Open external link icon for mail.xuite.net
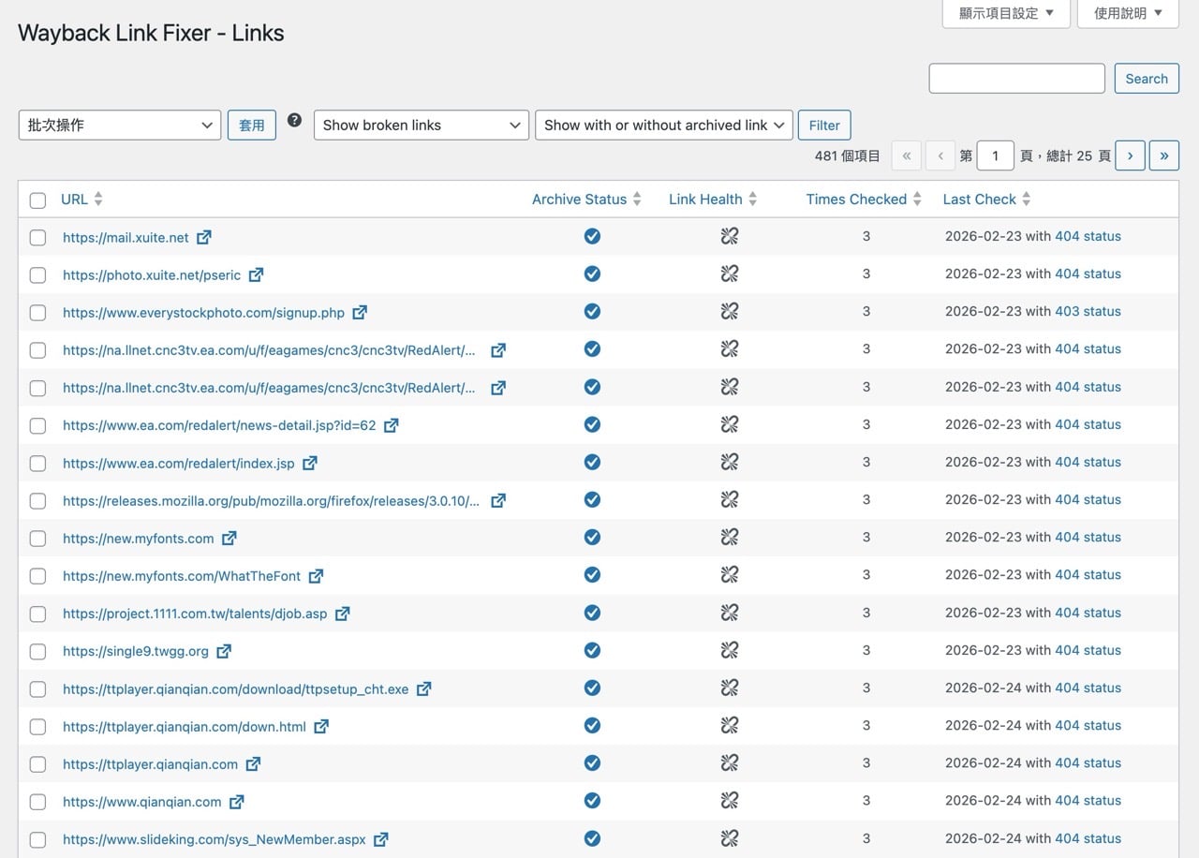Viewport: 1199px width, 858px height. tap(204, 237)
